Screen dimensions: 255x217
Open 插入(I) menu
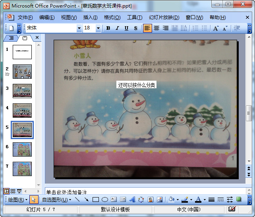coord(90,17)
